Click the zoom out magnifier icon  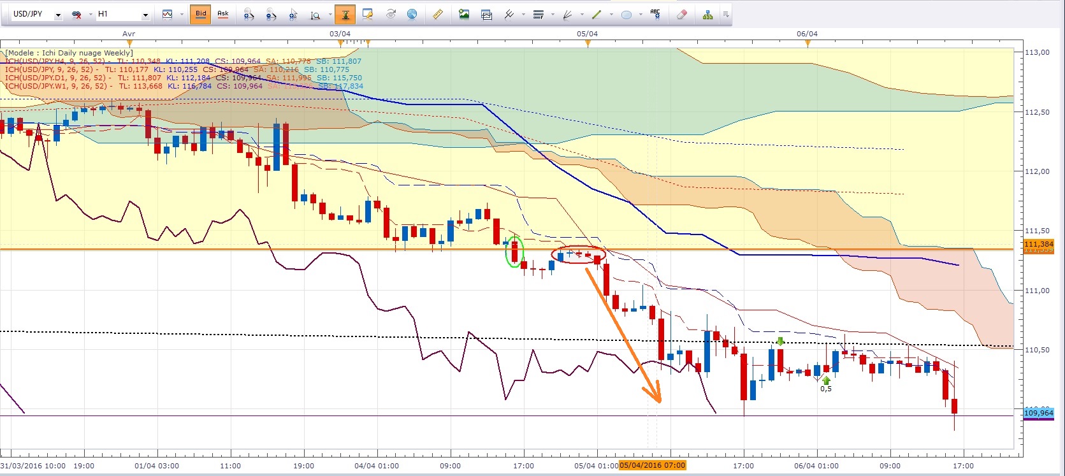(271, 14)
